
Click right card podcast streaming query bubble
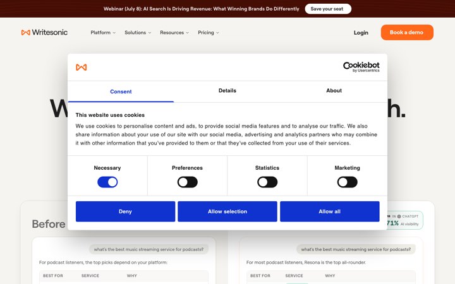click(x=356, y=249)
